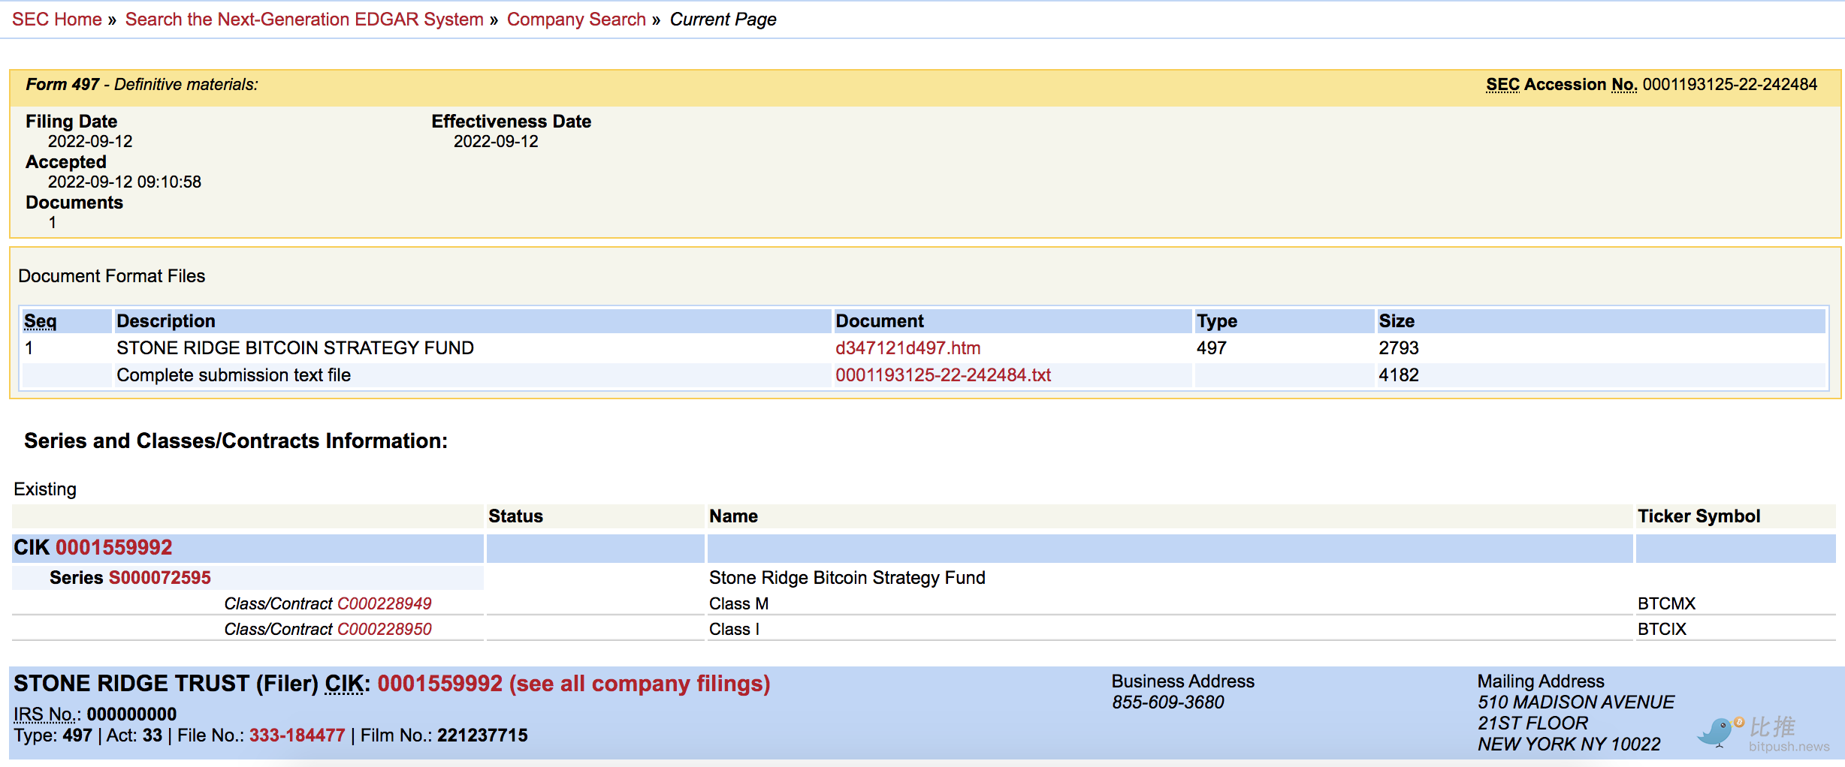Open File No. 333-184477 link
The height and width of the screenshot is (767, 1845).
(297, 735)
